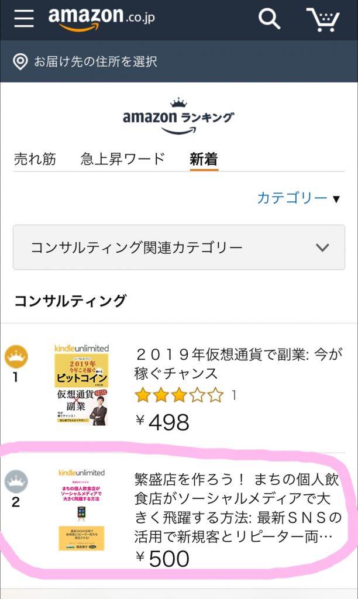Select the 新着 tab

[x=204, y=159]
